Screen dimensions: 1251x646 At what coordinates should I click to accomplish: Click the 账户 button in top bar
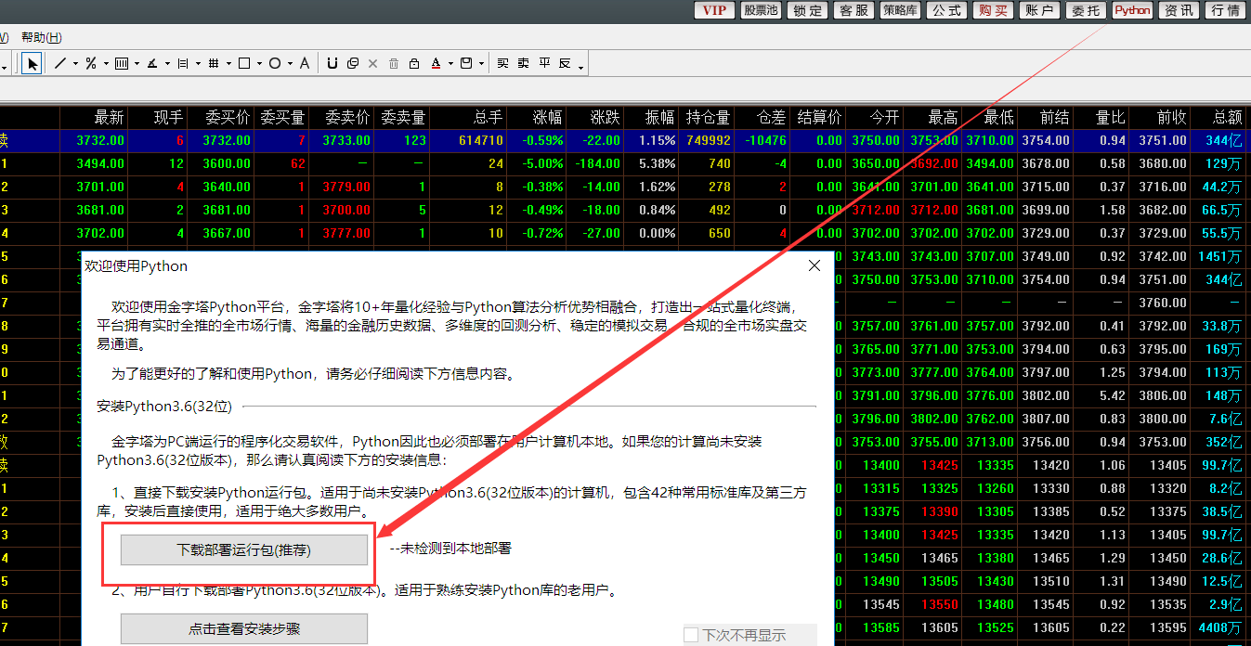(x=1039, y=10)
